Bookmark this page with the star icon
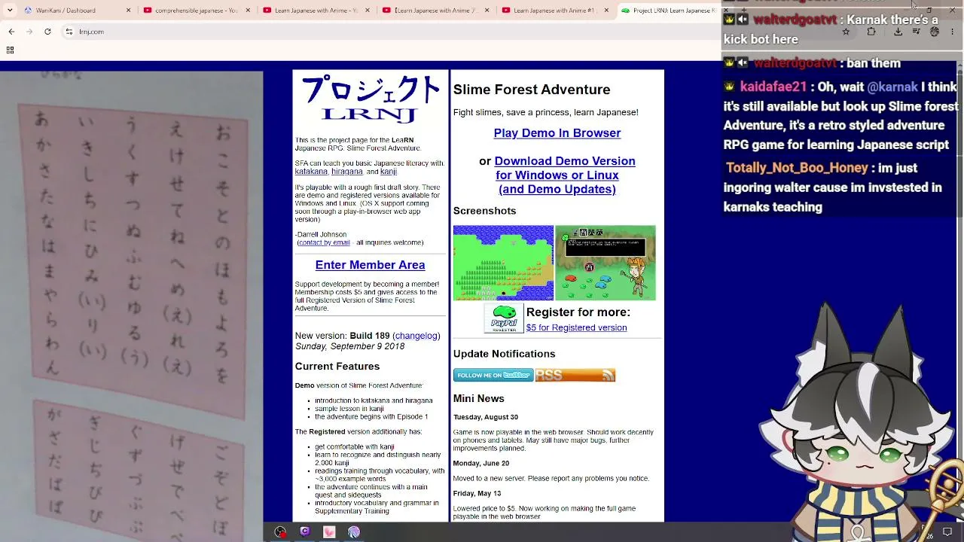The width and height of the screenshot is (964, 542). click(846, 32)
